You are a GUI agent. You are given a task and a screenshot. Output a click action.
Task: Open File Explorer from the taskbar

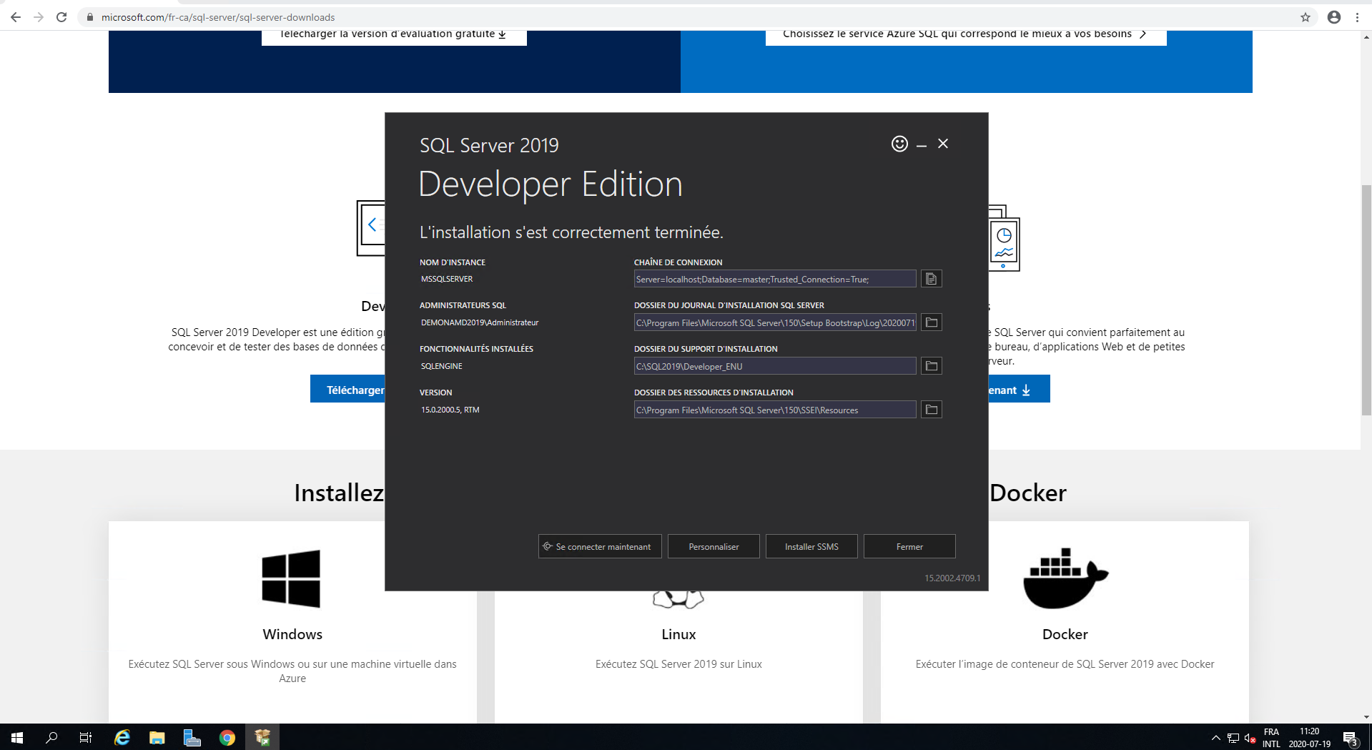click(157, 738)
